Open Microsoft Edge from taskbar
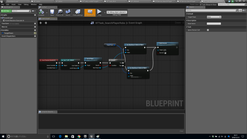 [60, 136]
